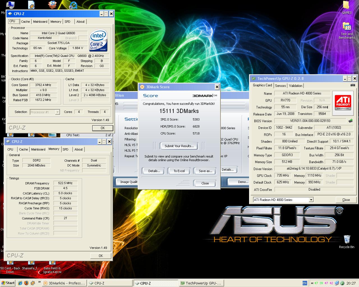359x287 pixels.
Task: Switch to TechPowerUp GPU-Z taskbar button
Action: point(201,283)
